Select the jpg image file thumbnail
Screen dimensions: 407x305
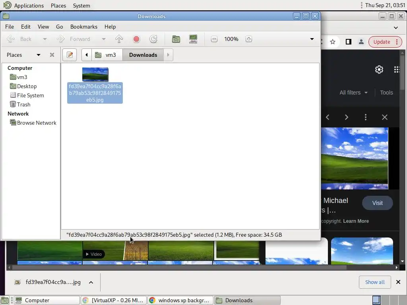(95, 74)
